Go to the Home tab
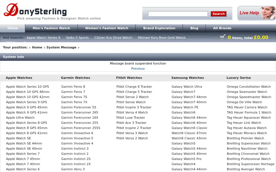This screenshot has height=172, width=276. 12,28
